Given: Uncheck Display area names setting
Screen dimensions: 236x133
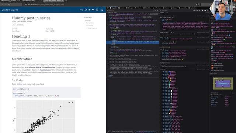Looking at the screenshot, I should click(212, 68).
